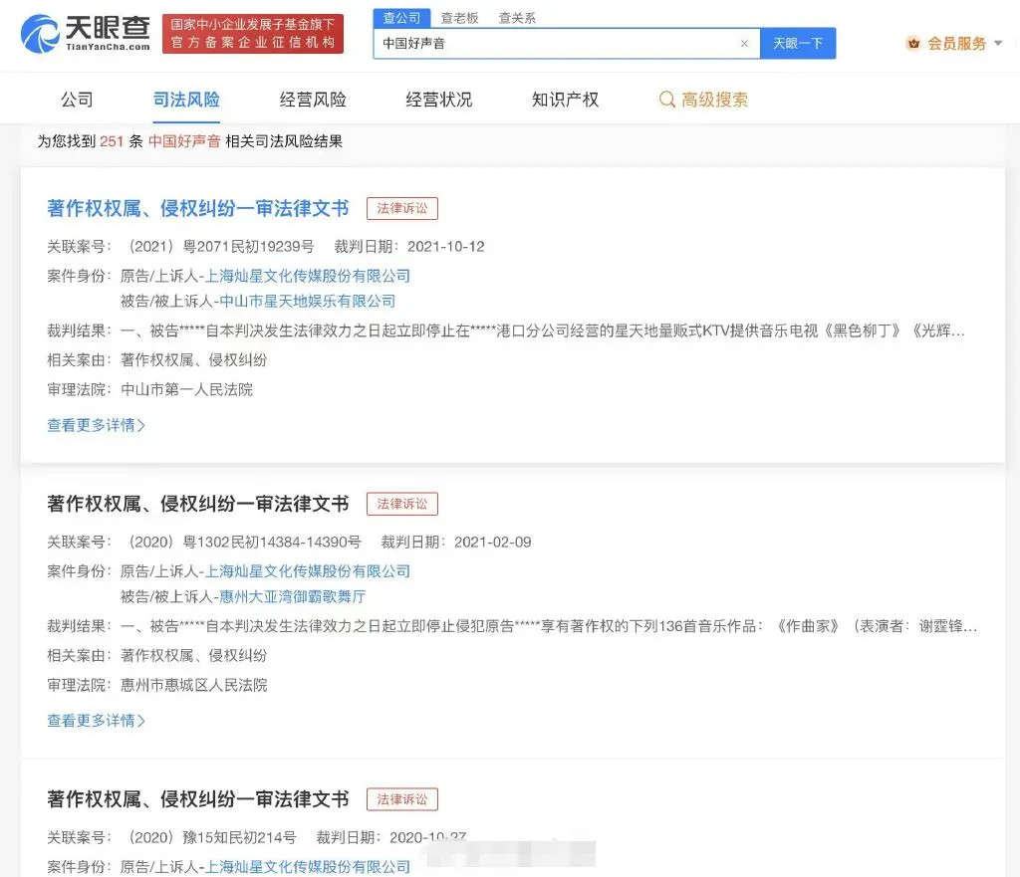This screenshot has width=1020, height=877.
Task: Open plaintiff 上海灿星 link in the 豫15 case
Action: (308, 867)
